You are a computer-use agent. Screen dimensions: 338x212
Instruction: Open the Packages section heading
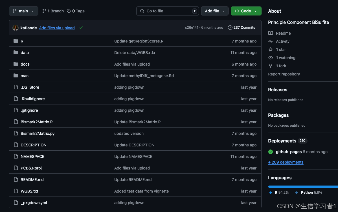click(278, 115)
